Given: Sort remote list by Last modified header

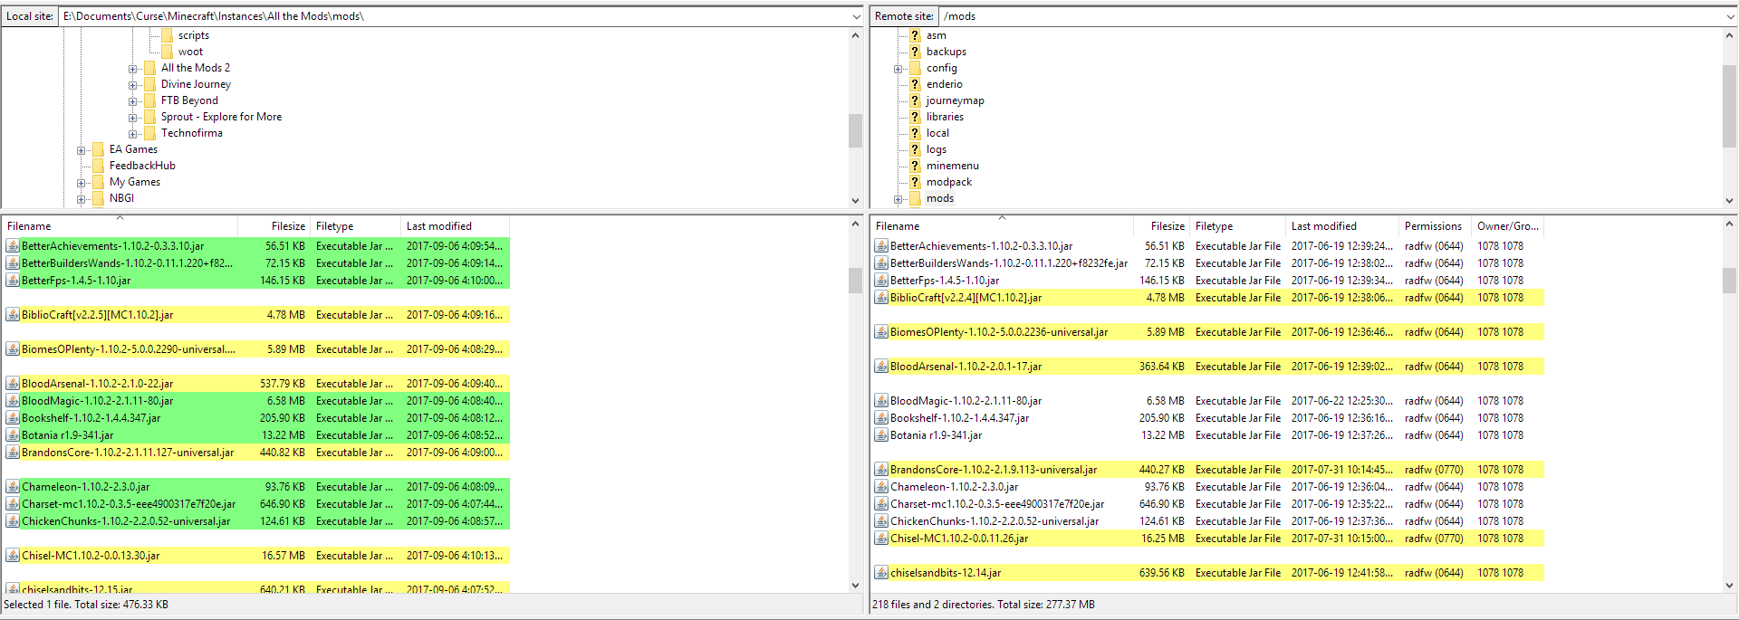Looking at the screenshot, I should tap(1323, 226).
